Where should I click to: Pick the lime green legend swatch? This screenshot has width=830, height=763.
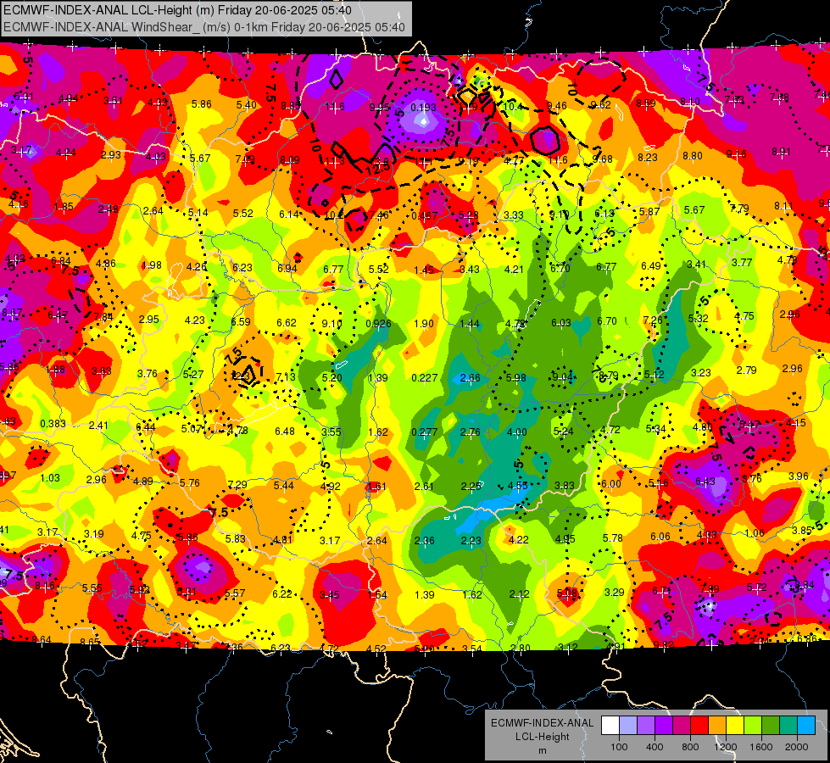(x=753, y=726)
